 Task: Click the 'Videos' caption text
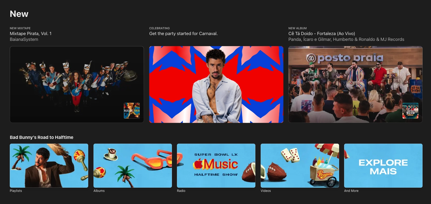266,191
